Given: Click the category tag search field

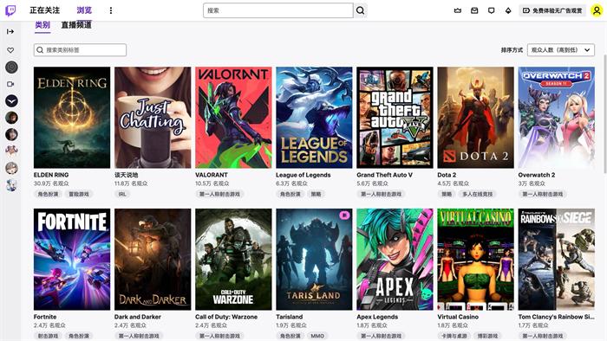Looking at the screenshot, I should pyautogui.click(x=80, y=50).
